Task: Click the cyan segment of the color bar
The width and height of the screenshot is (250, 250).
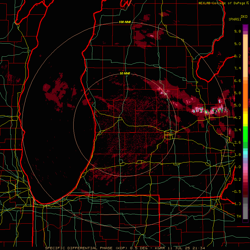Action: (x=245, y=152)
